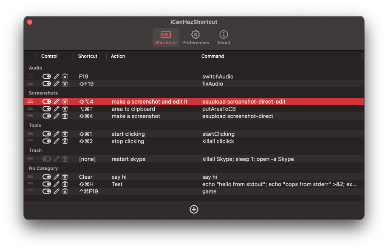Disable the make a screenshot shortcut toggle
This screenshot has width=388, height=251.
tap(46, 116)
